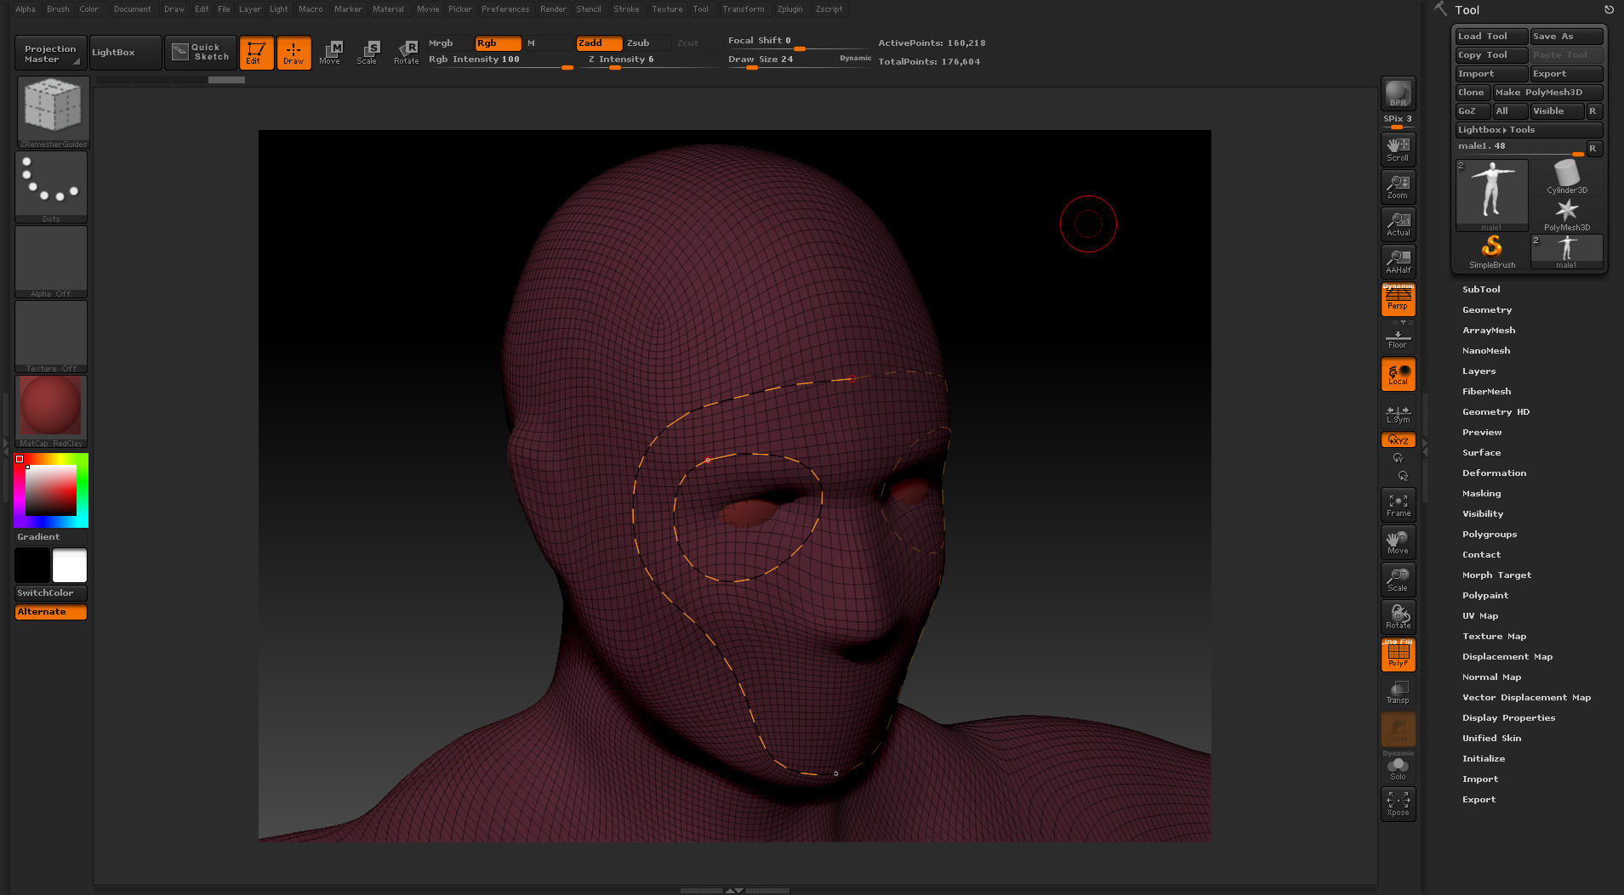
Task: Expand the Geometry section
Action: pyautogui.click(x=1486, y=310)
